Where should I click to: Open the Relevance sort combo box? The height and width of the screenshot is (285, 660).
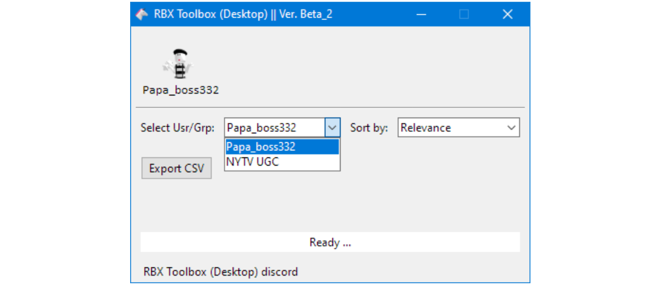click(x=453, y=128)
